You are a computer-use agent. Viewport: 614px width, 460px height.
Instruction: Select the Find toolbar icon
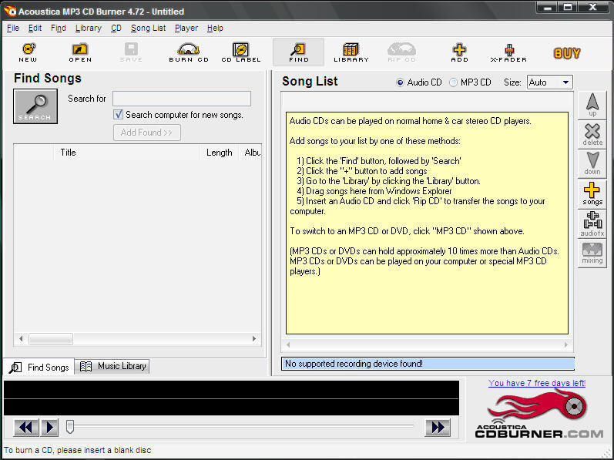tap(298, 52)
